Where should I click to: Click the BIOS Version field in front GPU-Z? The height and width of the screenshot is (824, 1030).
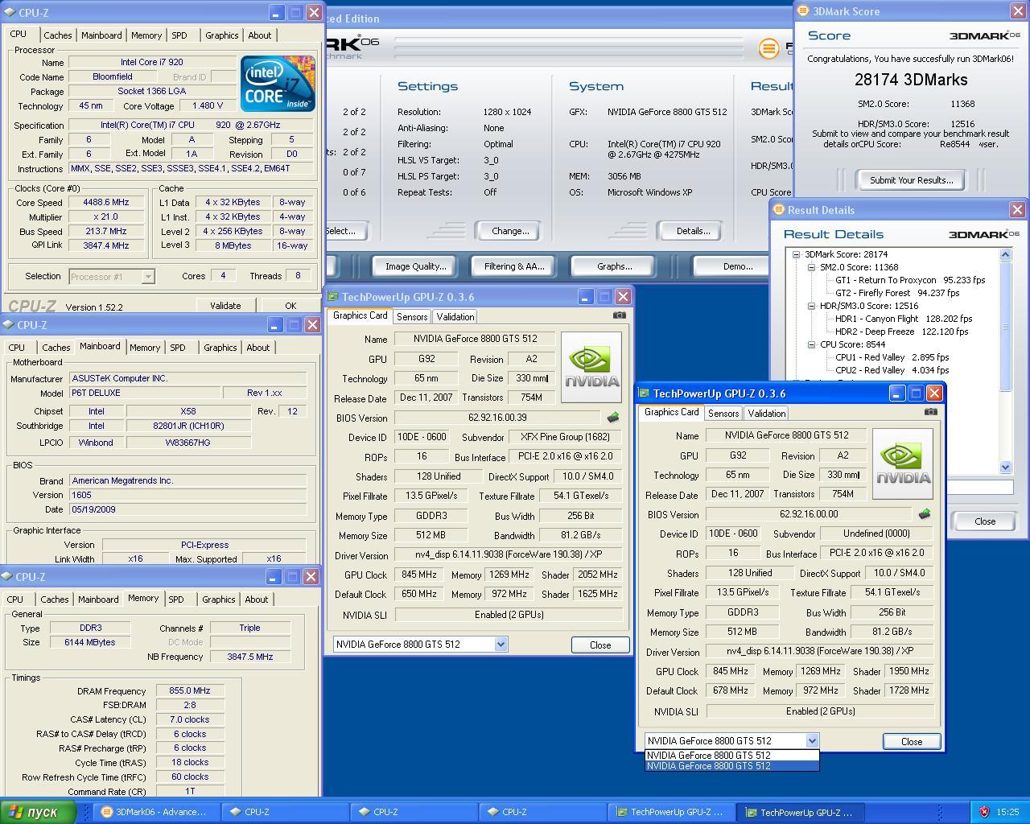(x=809, y=514)
